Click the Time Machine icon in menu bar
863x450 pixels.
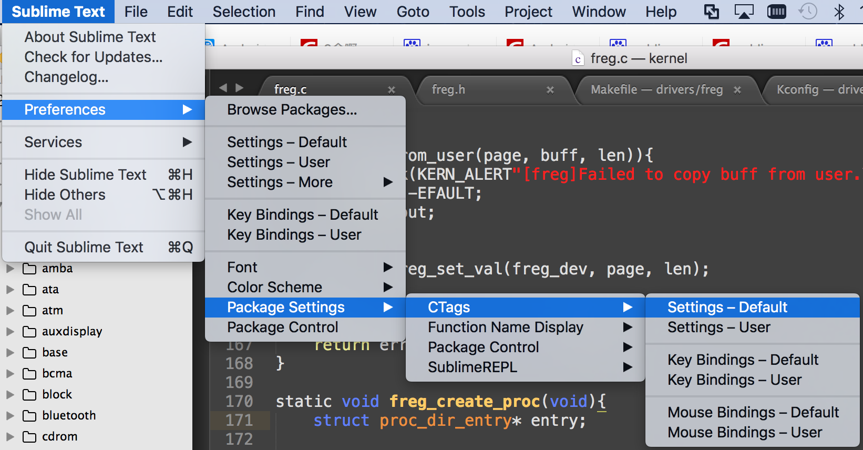point(808,12)
